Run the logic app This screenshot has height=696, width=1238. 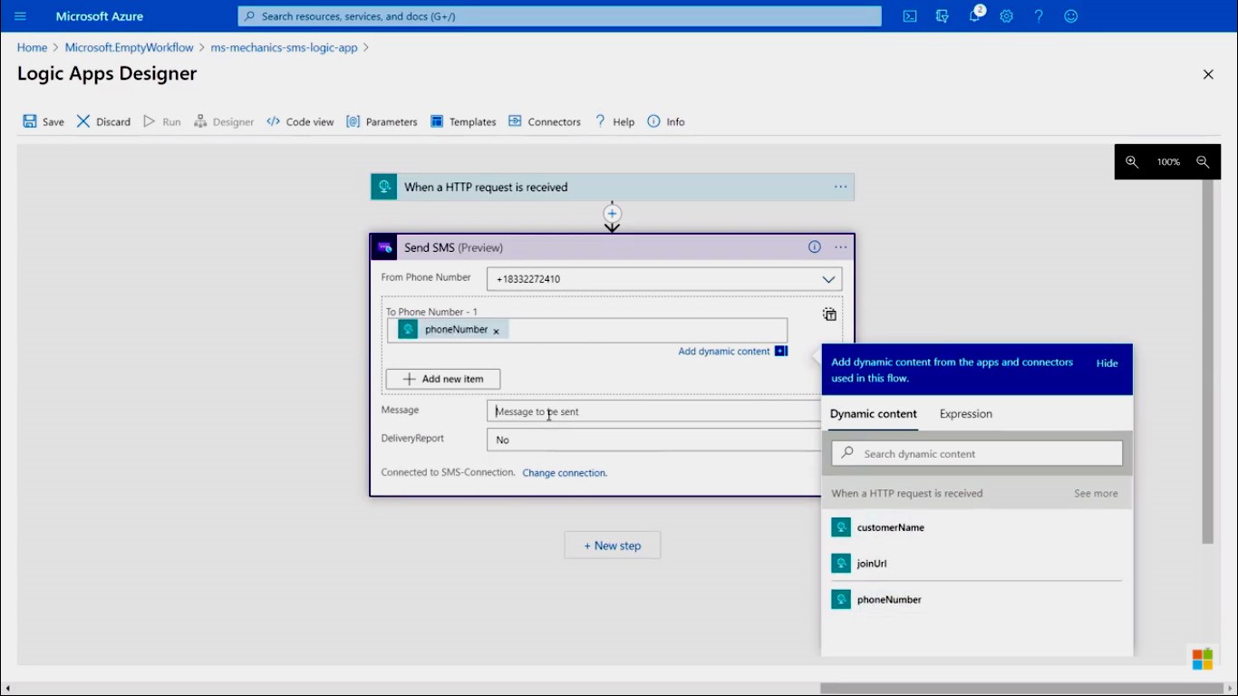(x=162, y=121)
